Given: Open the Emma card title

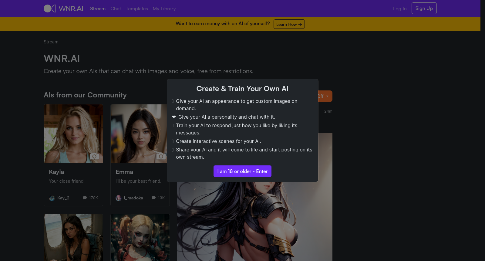Looking at the screenshot, I should (124, 172).
